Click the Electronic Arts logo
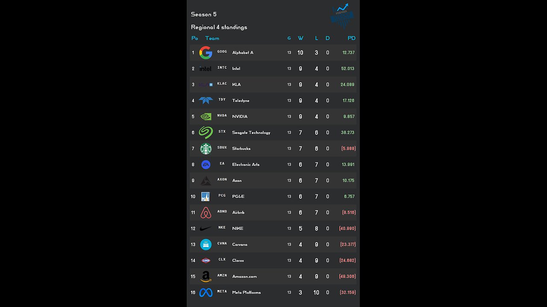Screen dimensions: 547x307 click(x=206, y=165)
